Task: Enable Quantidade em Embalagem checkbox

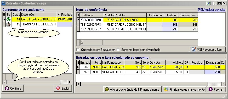Action: tap(78, 50)
